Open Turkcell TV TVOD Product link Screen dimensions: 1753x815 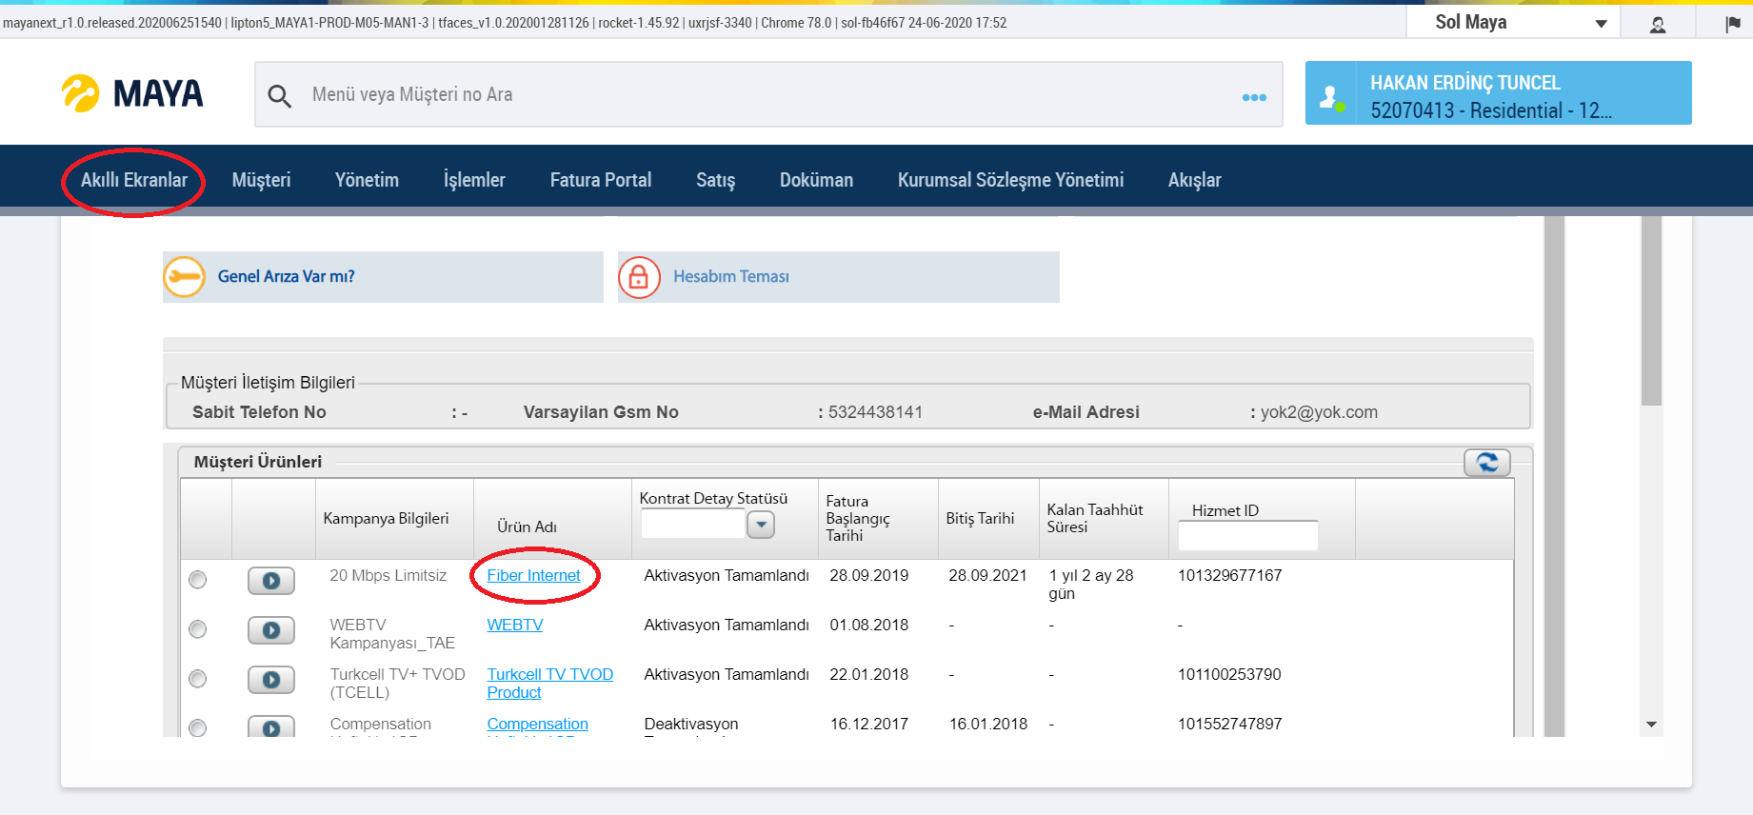[x=549, y=684]
